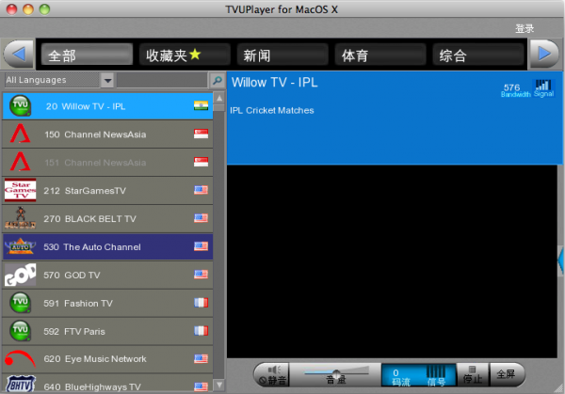This screenshot has width=565, height=394.
Task: Click the left arrow category navigation button
Action: (19, 55)
